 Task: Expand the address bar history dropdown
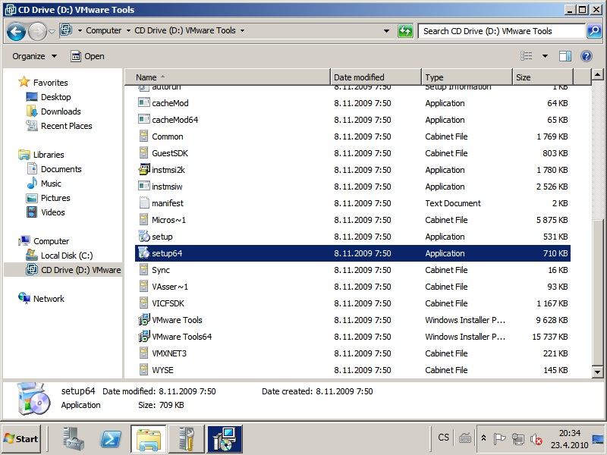click(x=387, y=31)
